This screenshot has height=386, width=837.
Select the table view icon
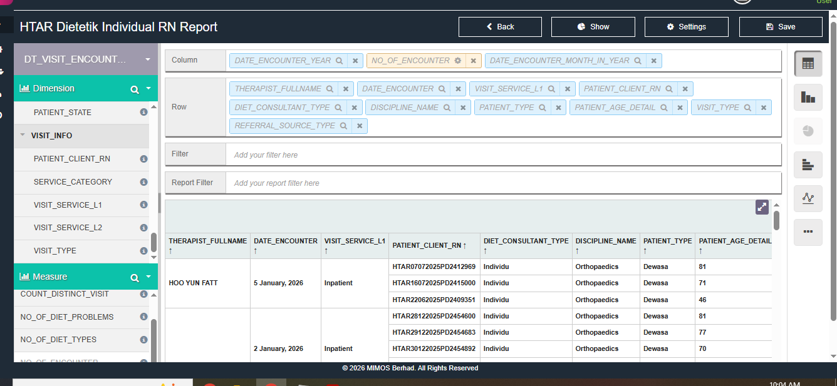point(808,64)
